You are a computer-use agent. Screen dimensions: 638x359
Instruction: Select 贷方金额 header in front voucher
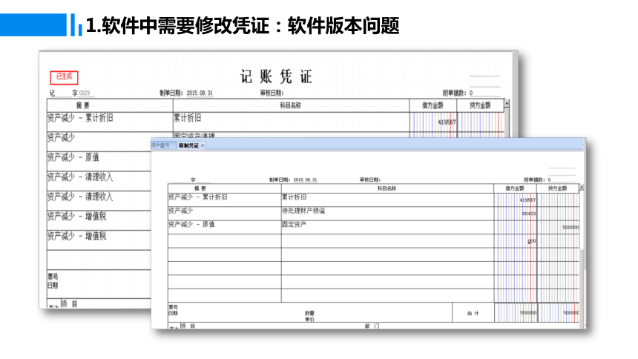(557, 188)
